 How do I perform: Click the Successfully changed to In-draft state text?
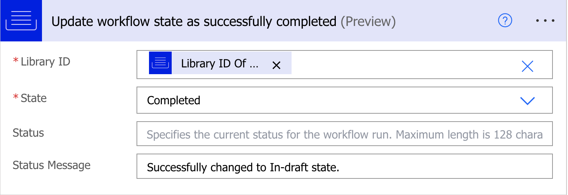point(243,167)
